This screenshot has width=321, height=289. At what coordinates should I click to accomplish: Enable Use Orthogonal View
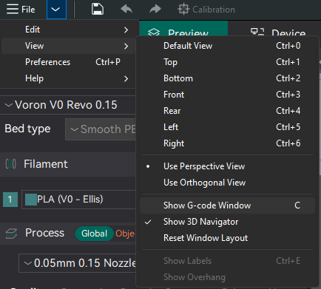pyautogui.click(x=227, y=183)
